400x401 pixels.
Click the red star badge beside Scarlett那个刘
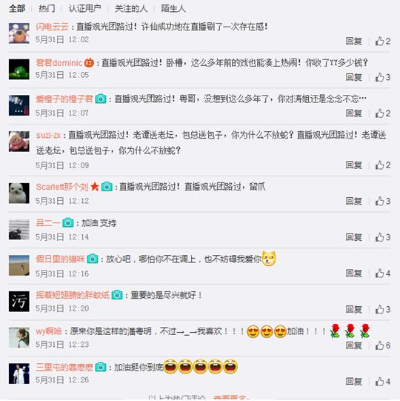(95, 187)
